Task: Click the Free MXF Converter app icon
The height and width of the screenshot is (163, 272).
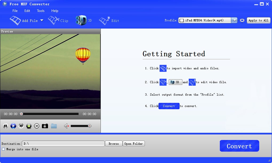Action: coord(5,4)
